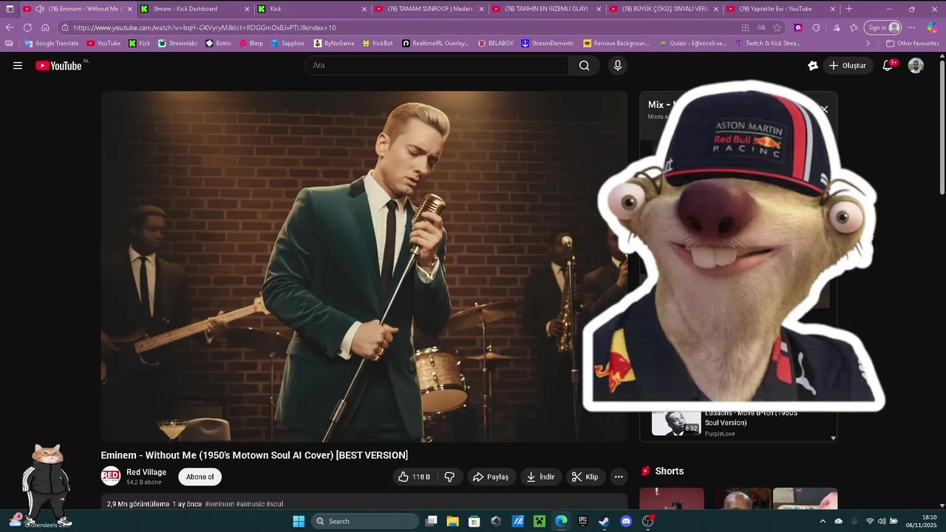Open Ludacris Move B*tch playlist thumbnail

676,423
